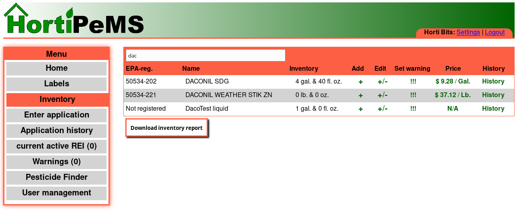Edit DACONIL WEATHER STIK ZN inventory amount
Viewport: 517px width, 215px height.
tap(382, 96)
